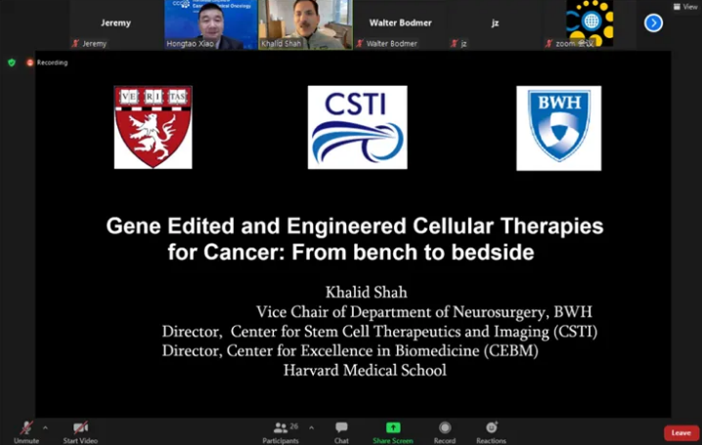
Task: Click the red Recording indicator
Action: pyautogui.click(x=47, y=63)
